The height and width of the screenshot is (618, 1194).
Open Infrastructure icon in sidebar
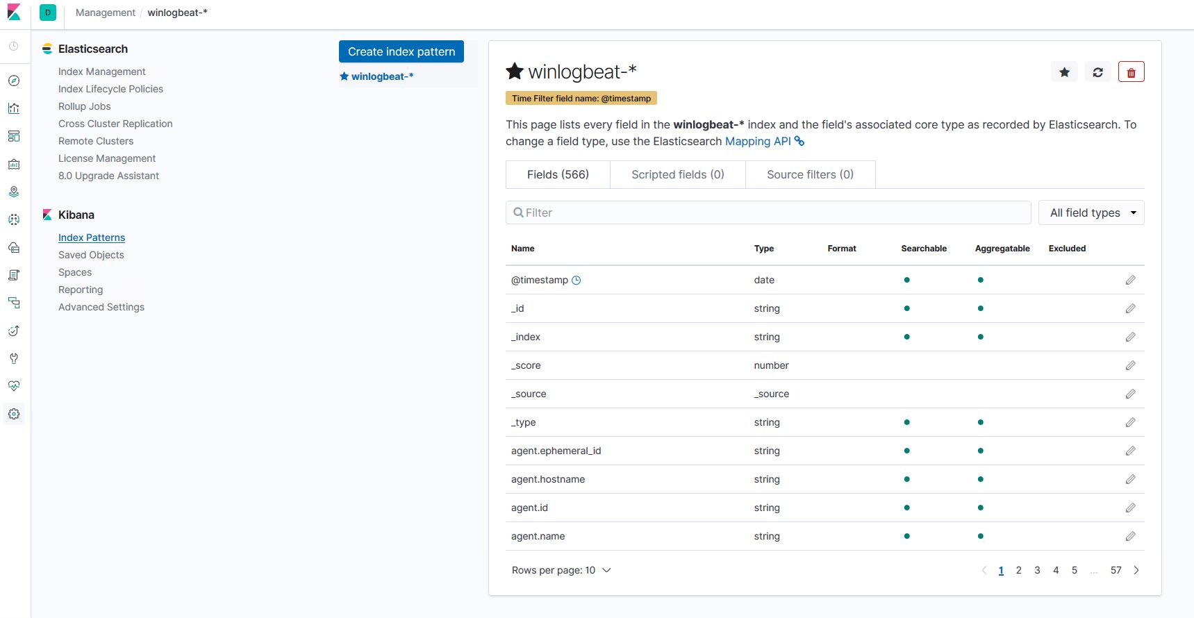tap(14, 247)
